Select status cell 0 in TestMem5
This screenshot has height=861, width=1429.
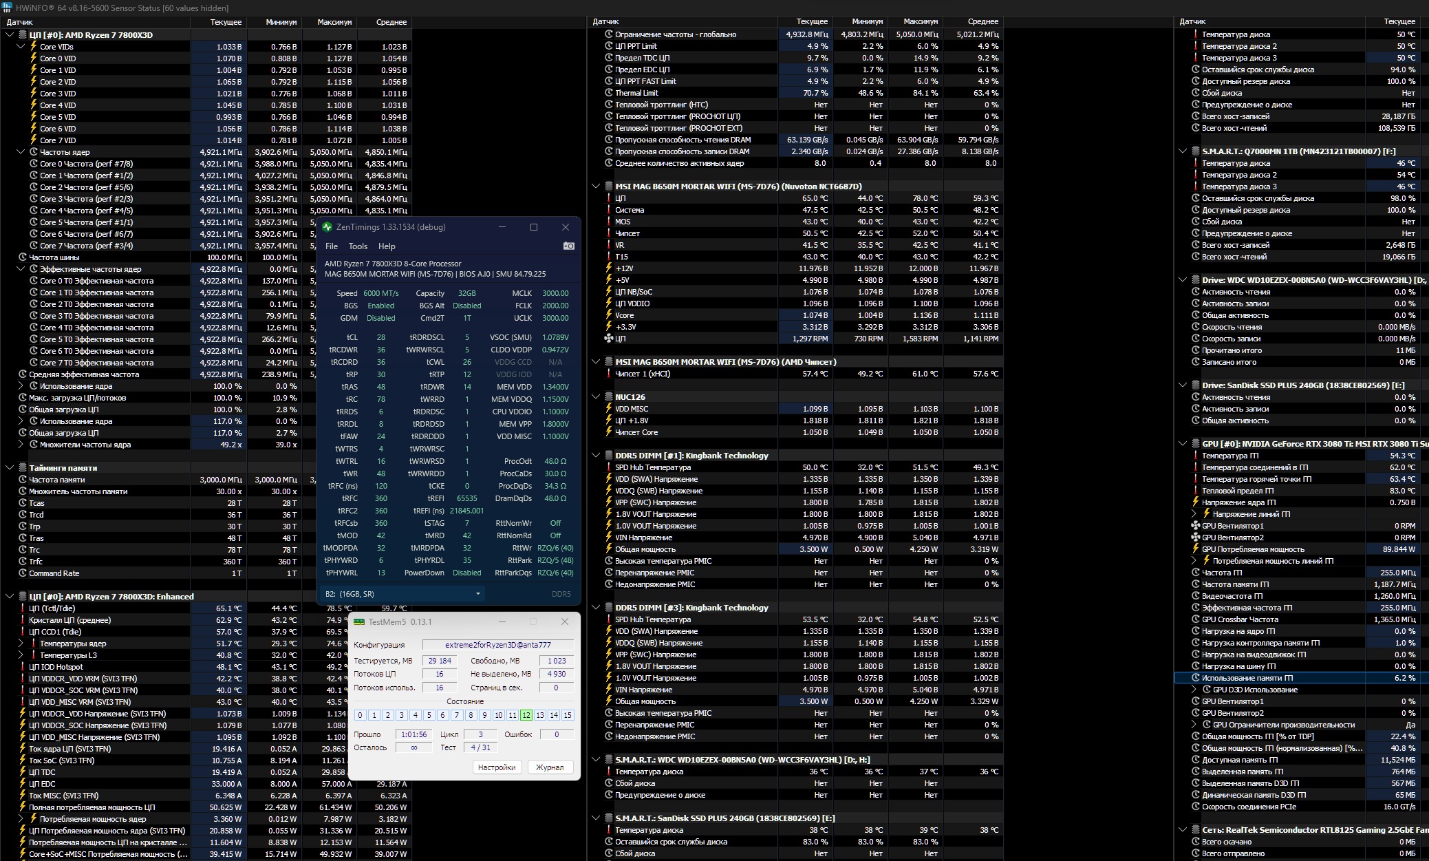pyautogui.click(x=360, y=715)
